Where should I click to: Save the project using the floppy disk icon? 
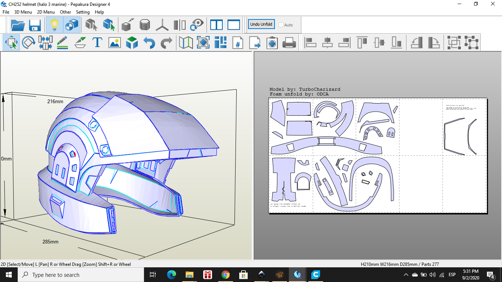[35, 25]
